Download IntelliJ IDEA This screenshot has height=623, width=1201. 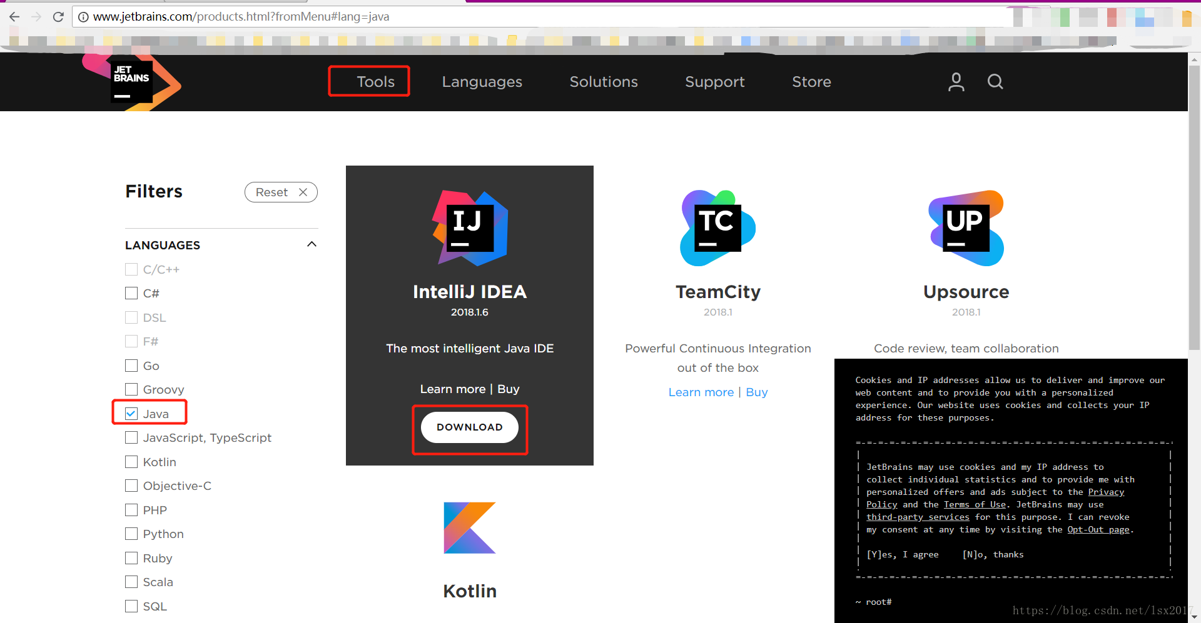(x=470, y=427)
